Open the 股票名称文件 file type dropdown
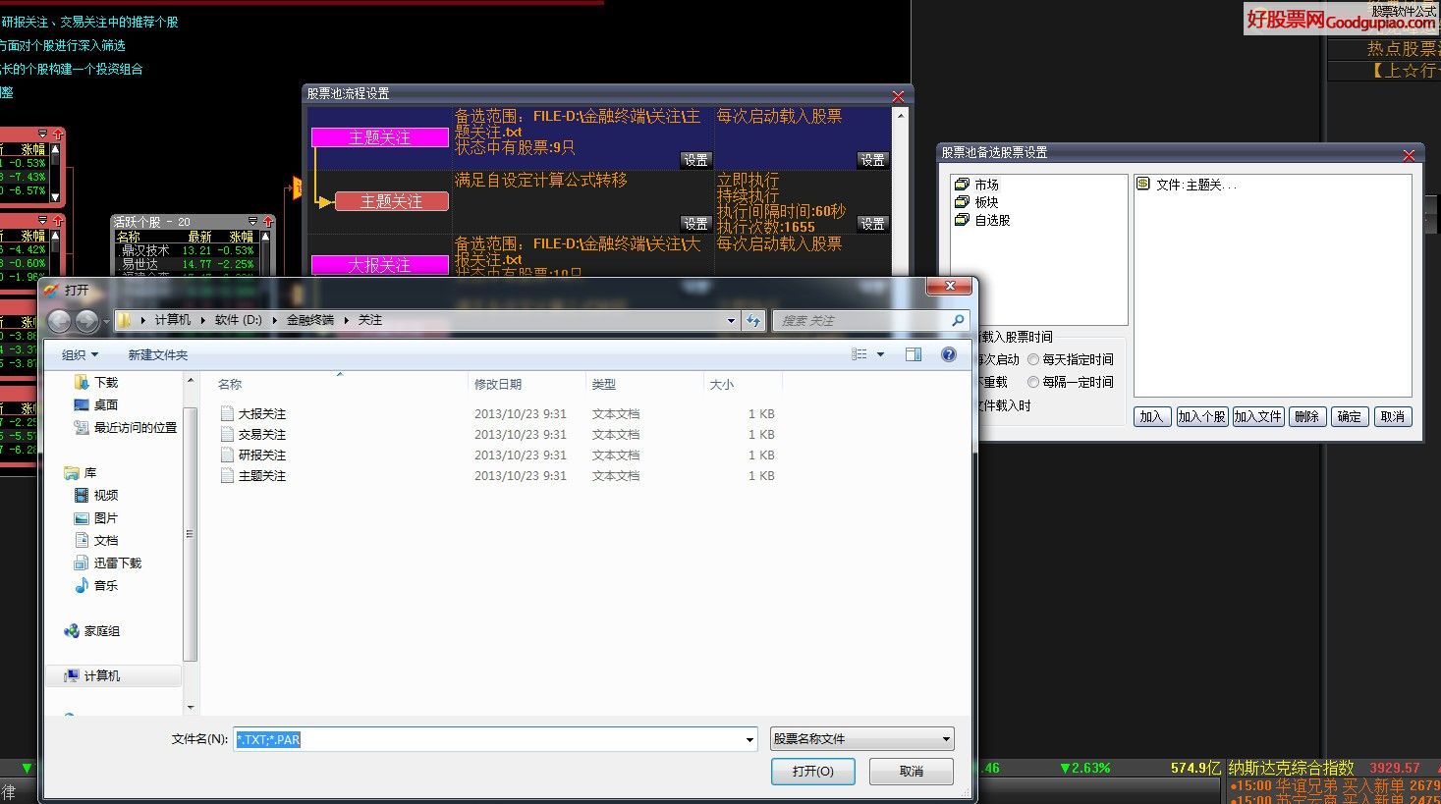This screenshot has width=1441, height=804. tap(861, 739)
